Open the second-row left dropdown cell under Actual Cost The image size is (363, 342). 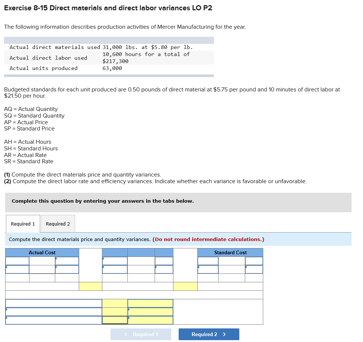click(17, 269)
